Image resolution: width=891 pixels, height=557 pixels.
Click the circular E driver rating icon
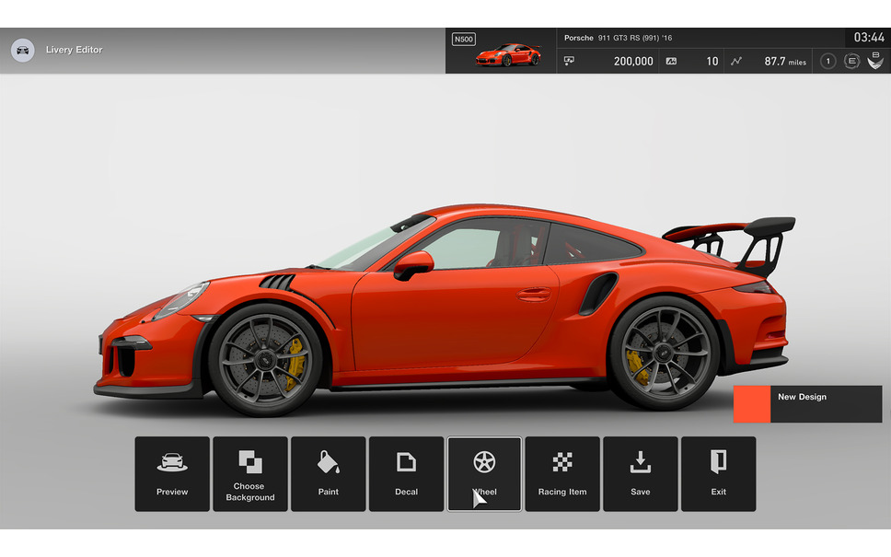click(x=851, y=61)
